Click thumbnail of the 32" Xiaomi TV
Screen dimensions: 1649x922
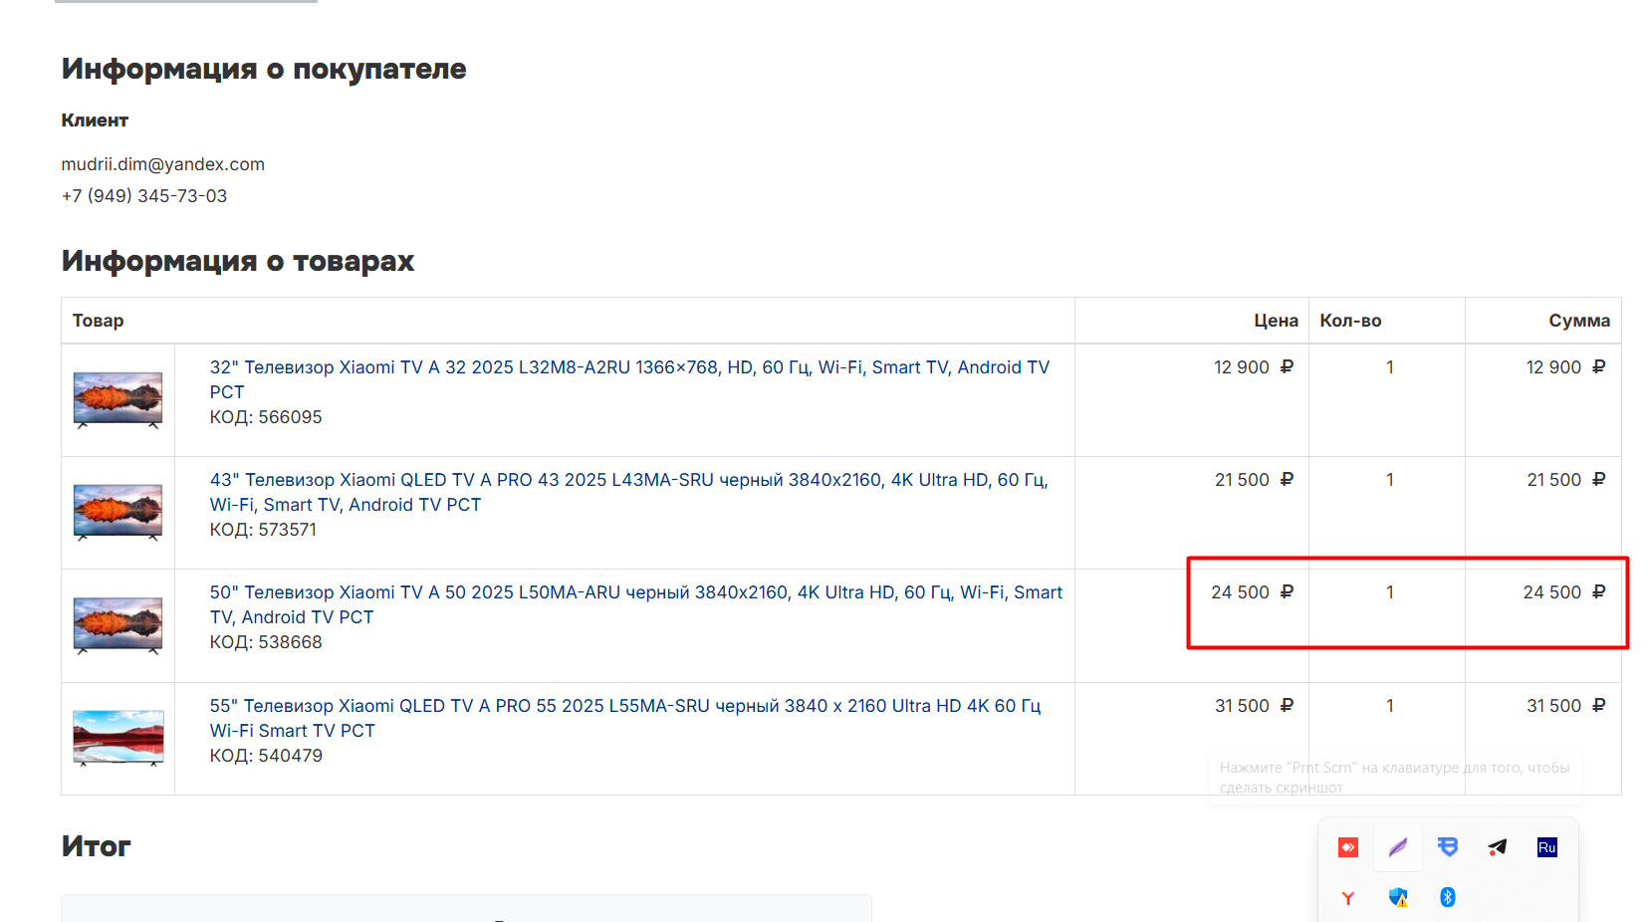pos(118,400)
